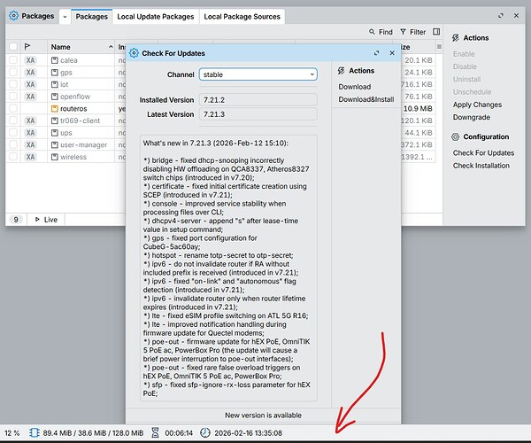Click the routeros size 10.9 MiB
Viewport: 531px width, 443px height.
(418, 109)
